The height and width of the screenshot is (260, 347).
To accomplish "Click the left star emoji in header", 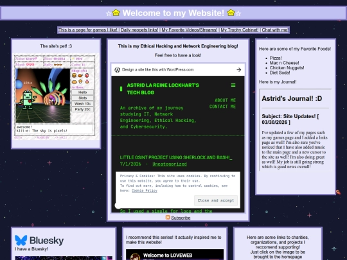I will pos(116,13).
